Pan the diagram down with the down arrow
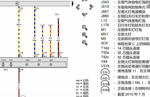This screenshot has height=97, width=150. pos(85,15)
